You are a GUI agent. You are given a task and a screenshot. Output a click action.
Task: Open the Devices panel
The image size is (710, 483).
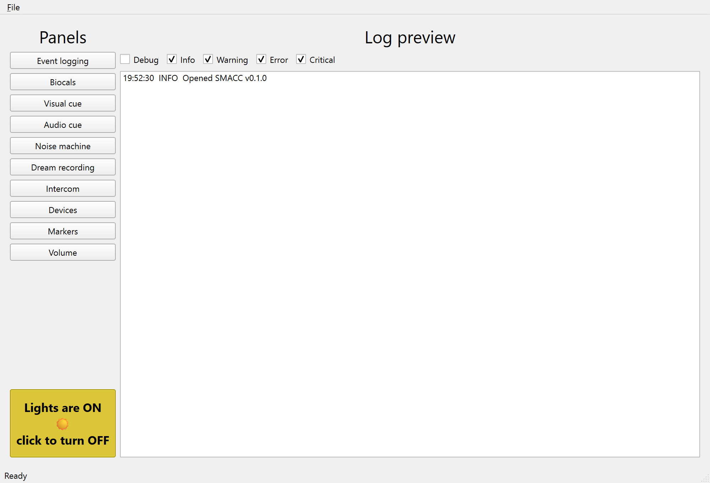(x=63, y=210)
